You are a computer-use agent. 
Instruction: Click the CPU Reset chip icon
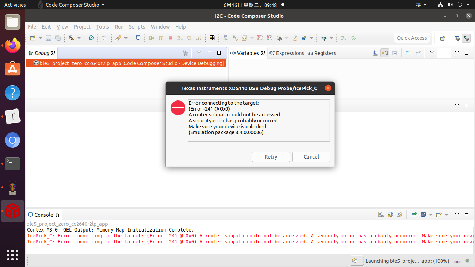click(x=279, y=38)
